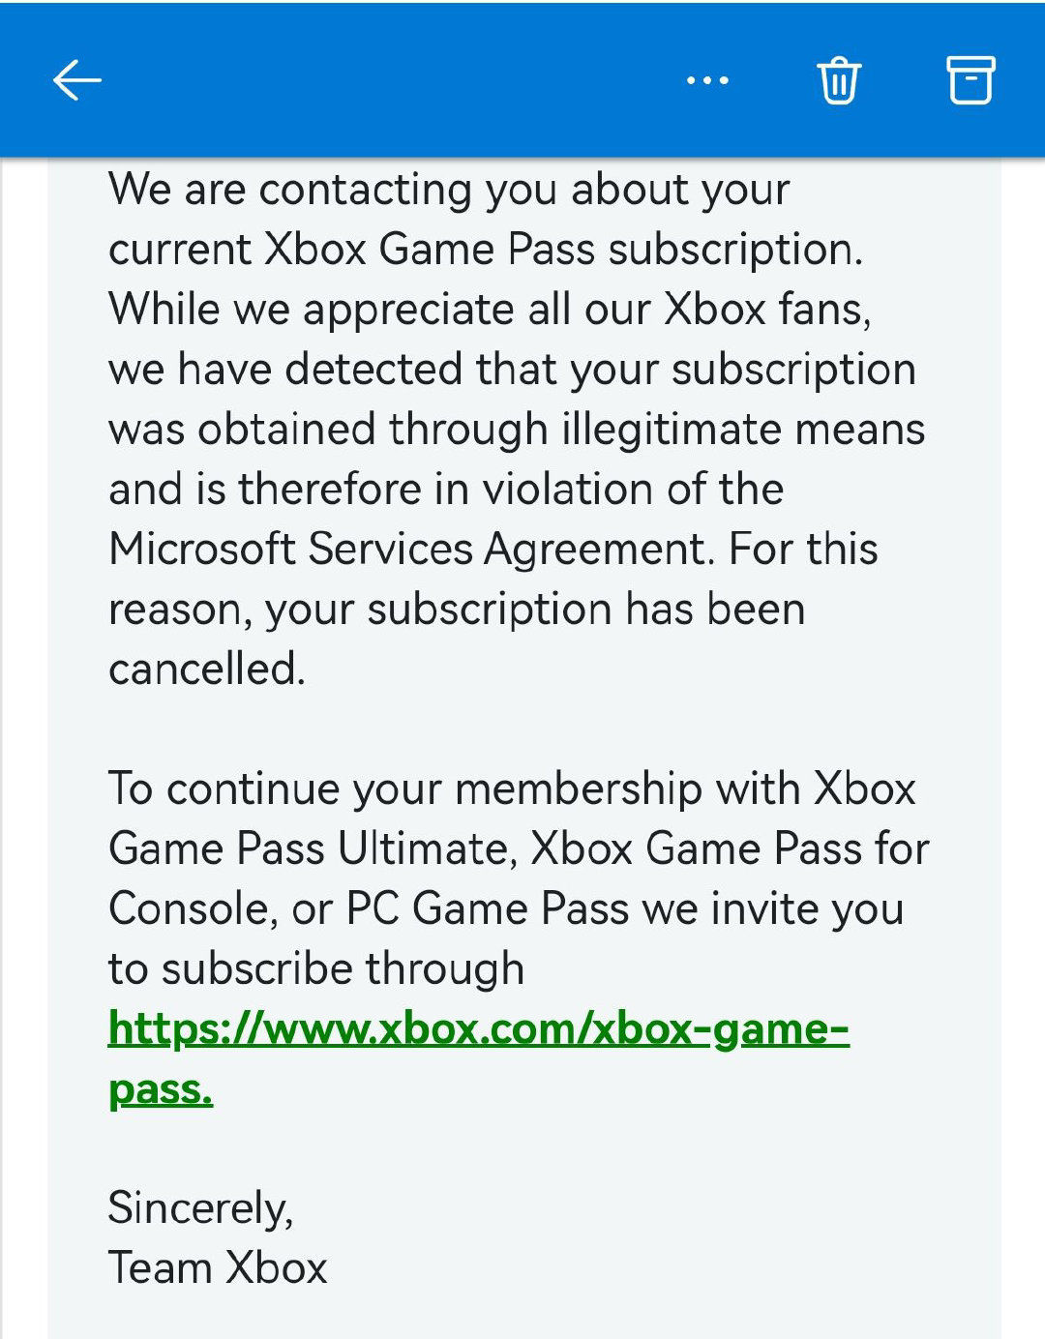
Task: Tap the underlined 'pass.' link text
Action: tap(161, 1089)
